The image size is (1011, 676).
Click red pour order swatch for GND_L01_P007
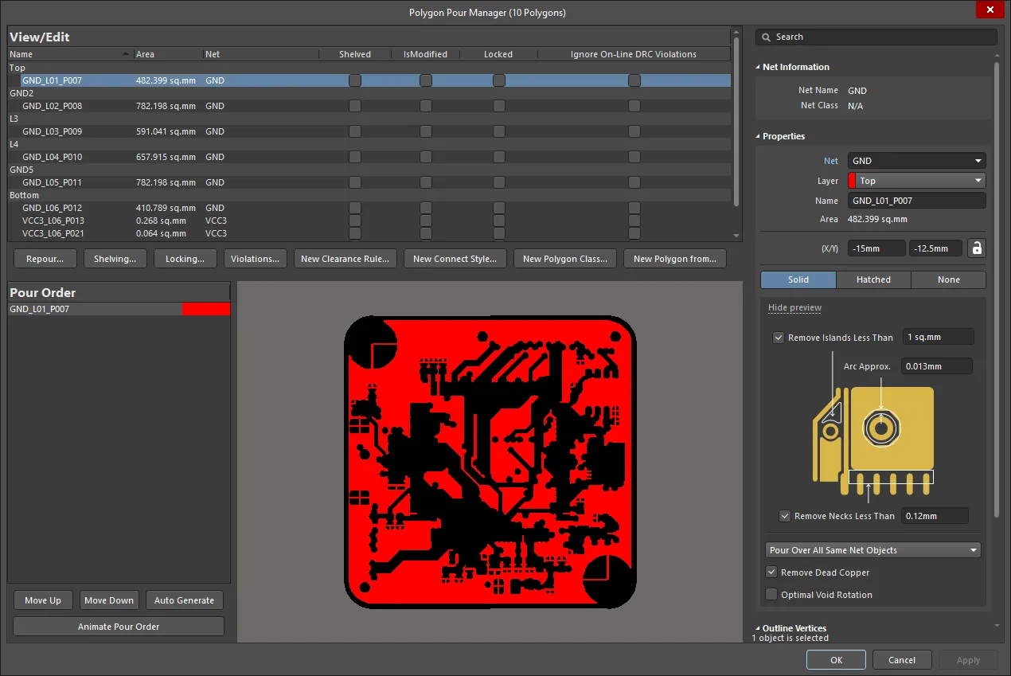206,309
